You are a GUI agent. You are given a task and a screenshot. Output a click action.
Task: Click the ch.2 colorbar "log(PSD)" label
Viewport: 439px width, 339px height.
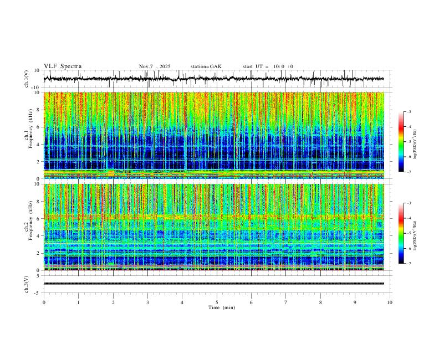coord(415,236)
